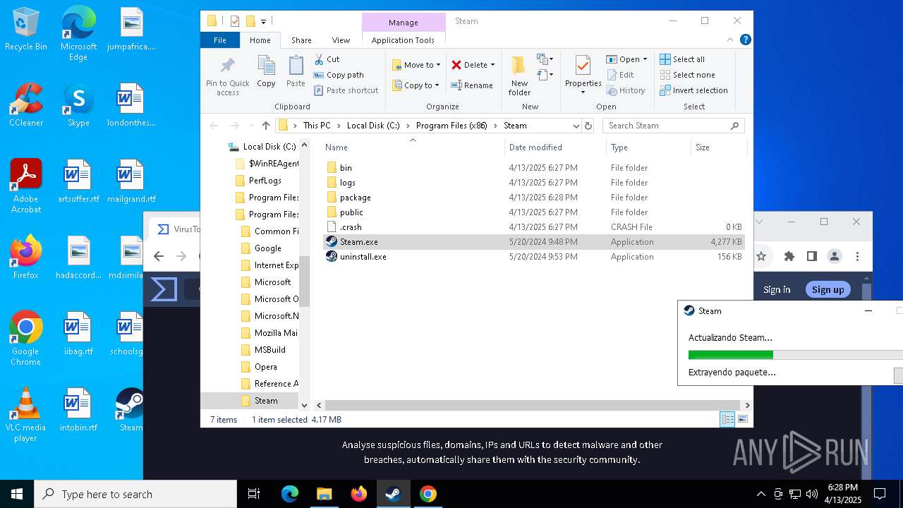The image size is (903, 508).
Task: Cut the selected file
Action: click(x=327, y=59)
